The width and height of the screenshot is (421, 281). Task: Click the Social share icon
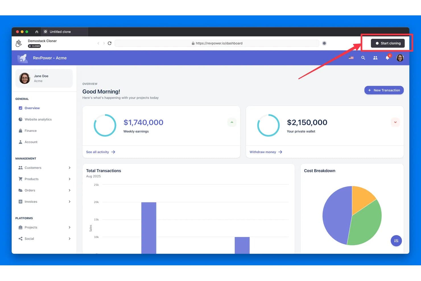click(x=20, y=239)
